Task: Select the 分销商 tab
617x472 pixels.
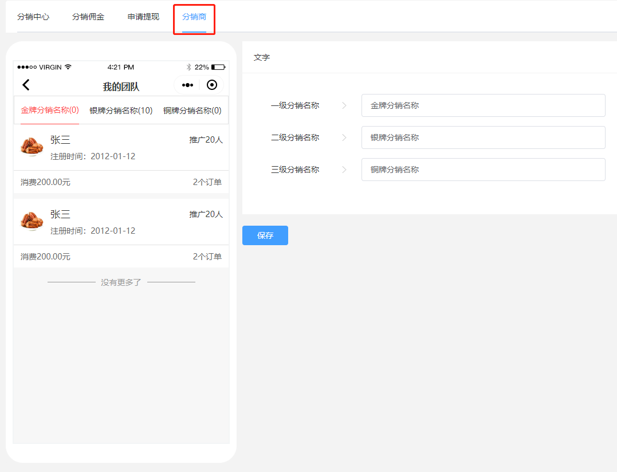Action: pyautogui.click(x=194, y=17)
